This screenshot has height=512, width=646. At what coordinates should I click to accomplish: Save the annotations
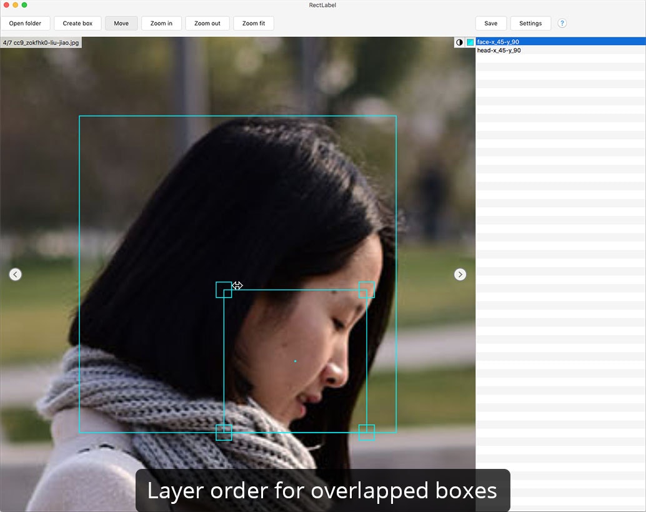pos(490,24)
